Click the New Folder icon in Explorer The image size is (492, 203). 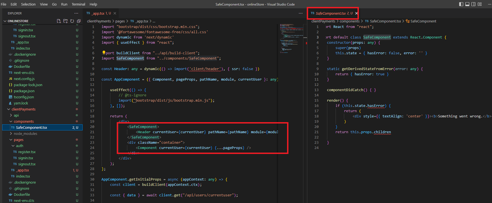[66, 21]
